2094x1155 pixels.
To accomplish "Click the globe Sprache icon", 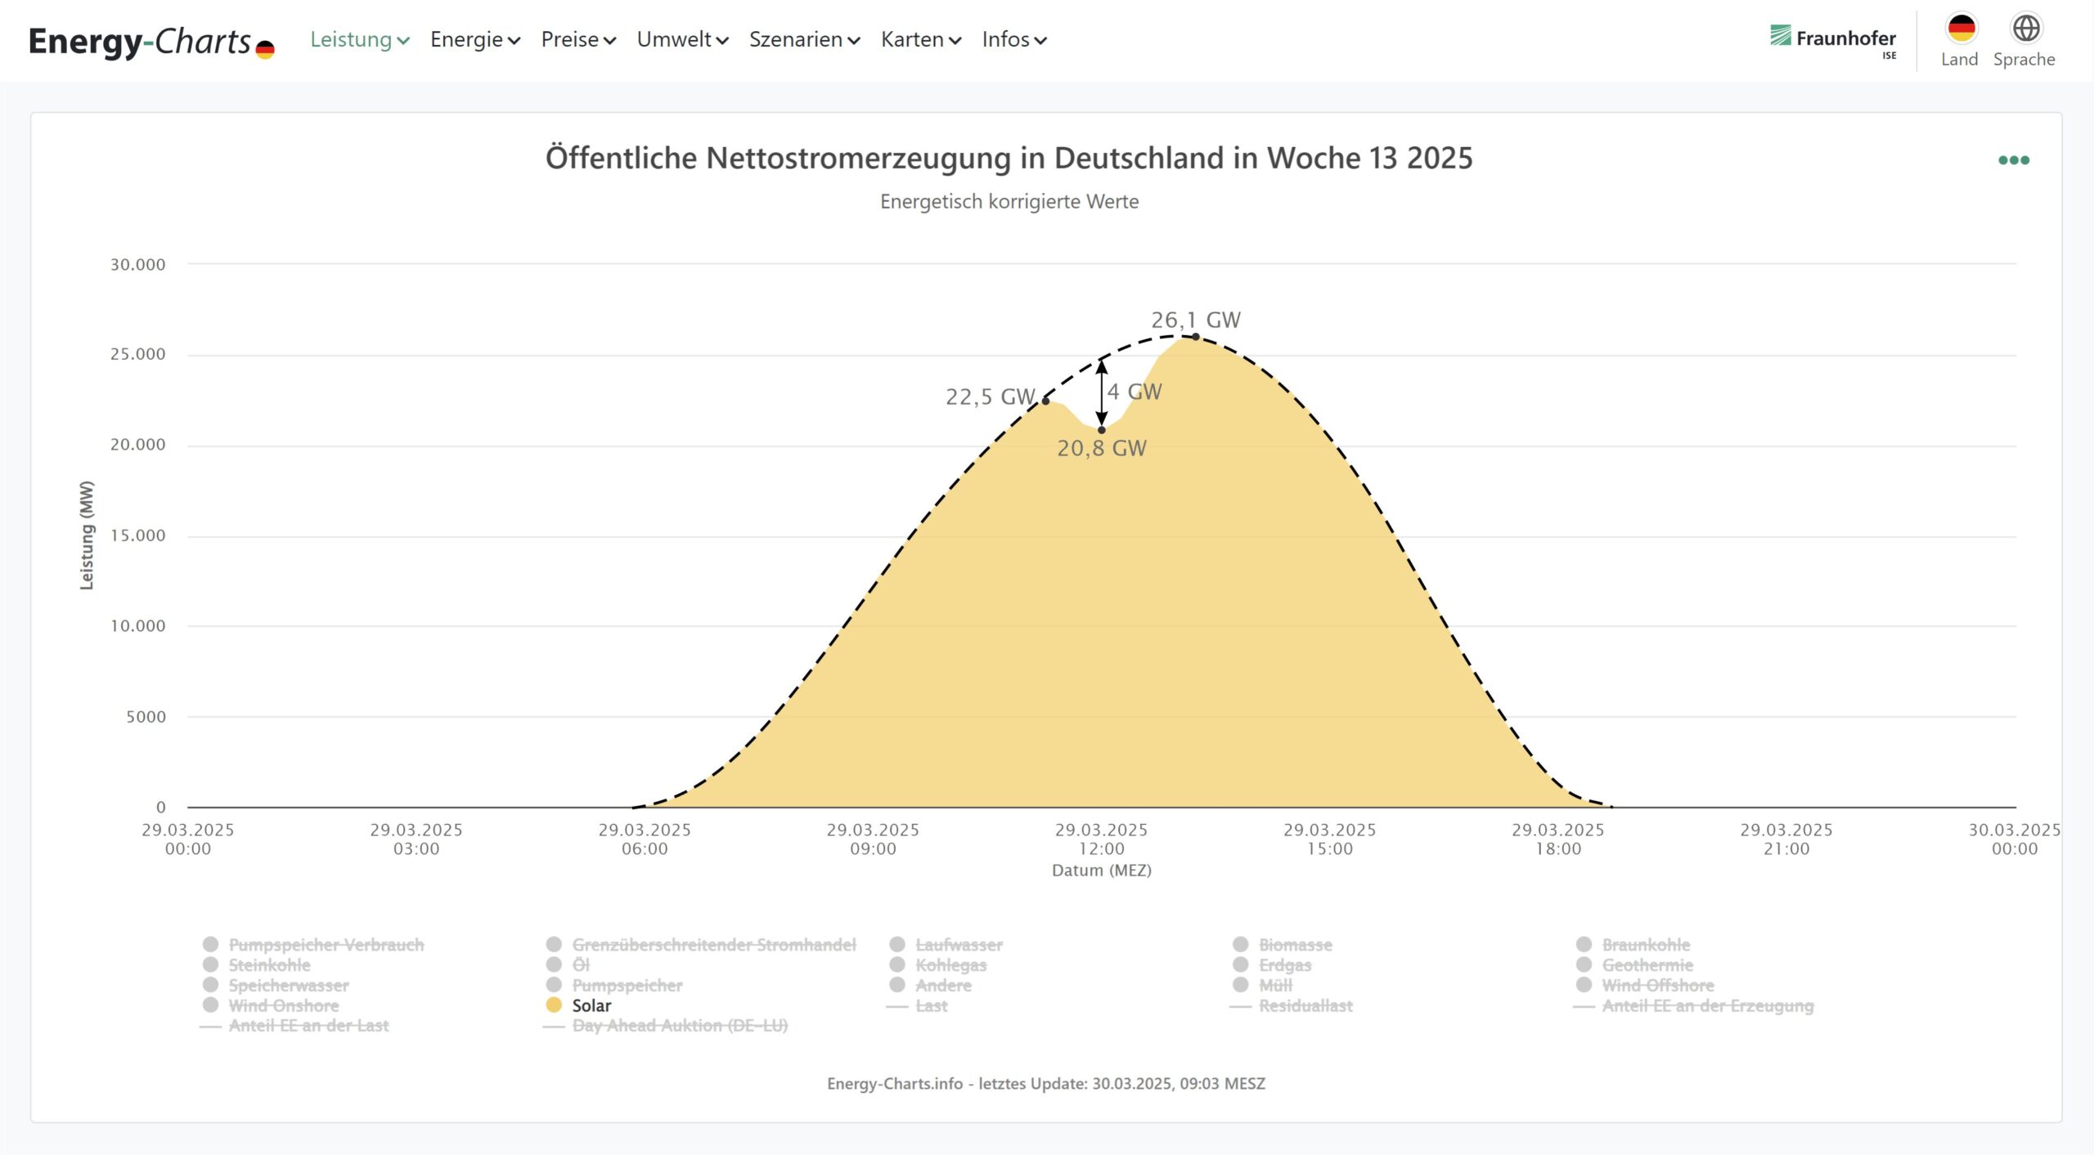I will point(2025,29).
